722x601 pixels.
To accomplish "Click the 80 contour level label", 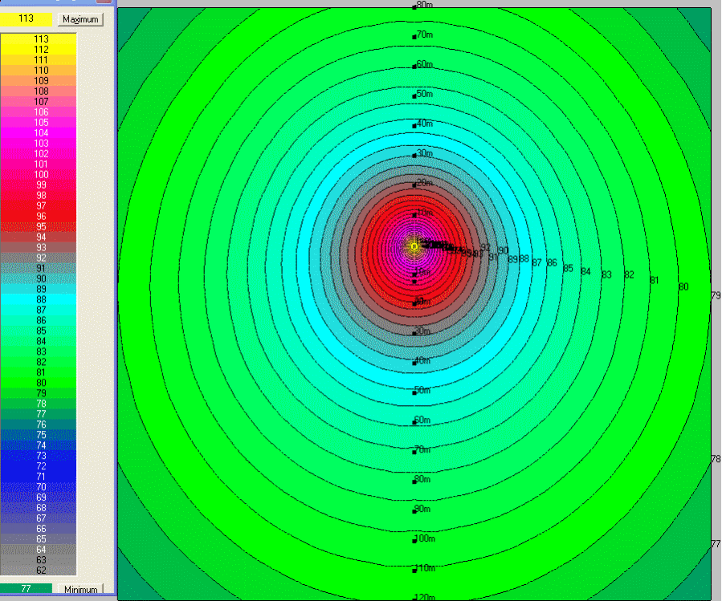I will point(683,286).
